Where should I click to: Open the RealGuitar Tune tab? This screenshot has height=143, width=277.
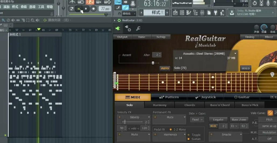click(141, 37)
